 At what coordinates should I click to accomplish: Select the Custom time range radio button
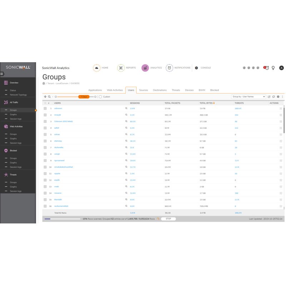pos(100,97)
